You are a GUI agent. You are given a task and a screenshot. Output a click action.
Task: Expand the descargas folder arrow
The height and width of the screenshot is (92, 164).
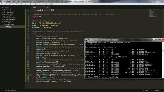point(4,24)
